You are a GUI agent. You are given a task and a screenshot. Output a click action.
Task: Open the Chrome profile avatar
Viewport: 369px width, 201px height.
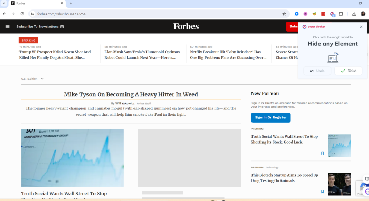pyautogui.click(x=363, y=14)
